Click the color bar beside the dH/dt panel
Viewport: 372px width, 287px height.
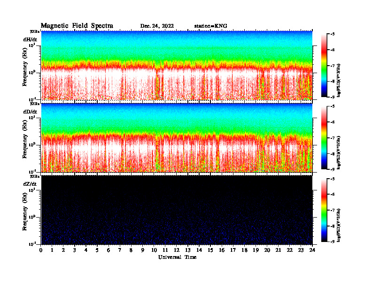click(x=324, y=66)
